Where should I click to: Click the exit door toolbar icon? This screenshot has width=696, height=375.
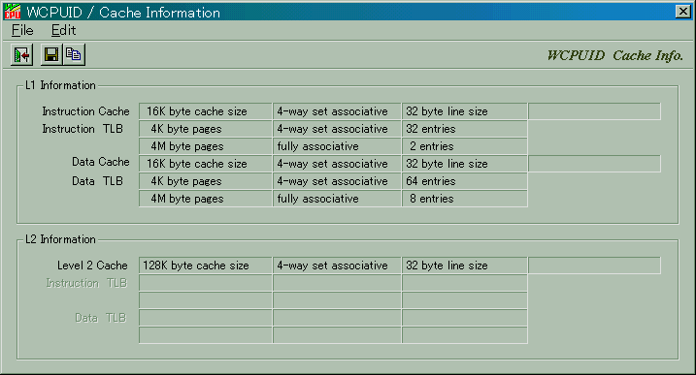click(x=21, y=55)
